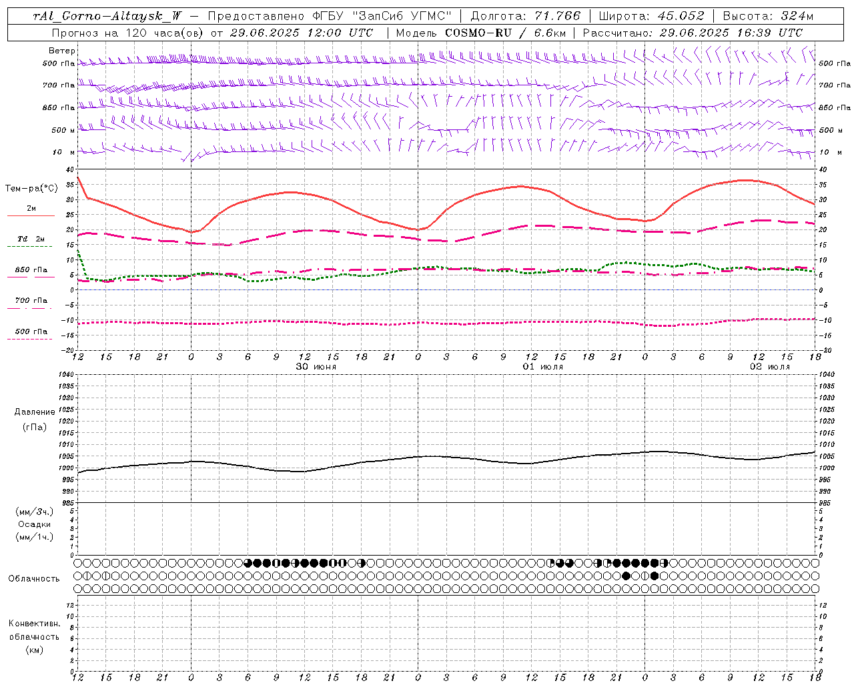
Task: Click the 1040 value on left pressure axis
Action: pyautogui.click(x=66, y=375)
